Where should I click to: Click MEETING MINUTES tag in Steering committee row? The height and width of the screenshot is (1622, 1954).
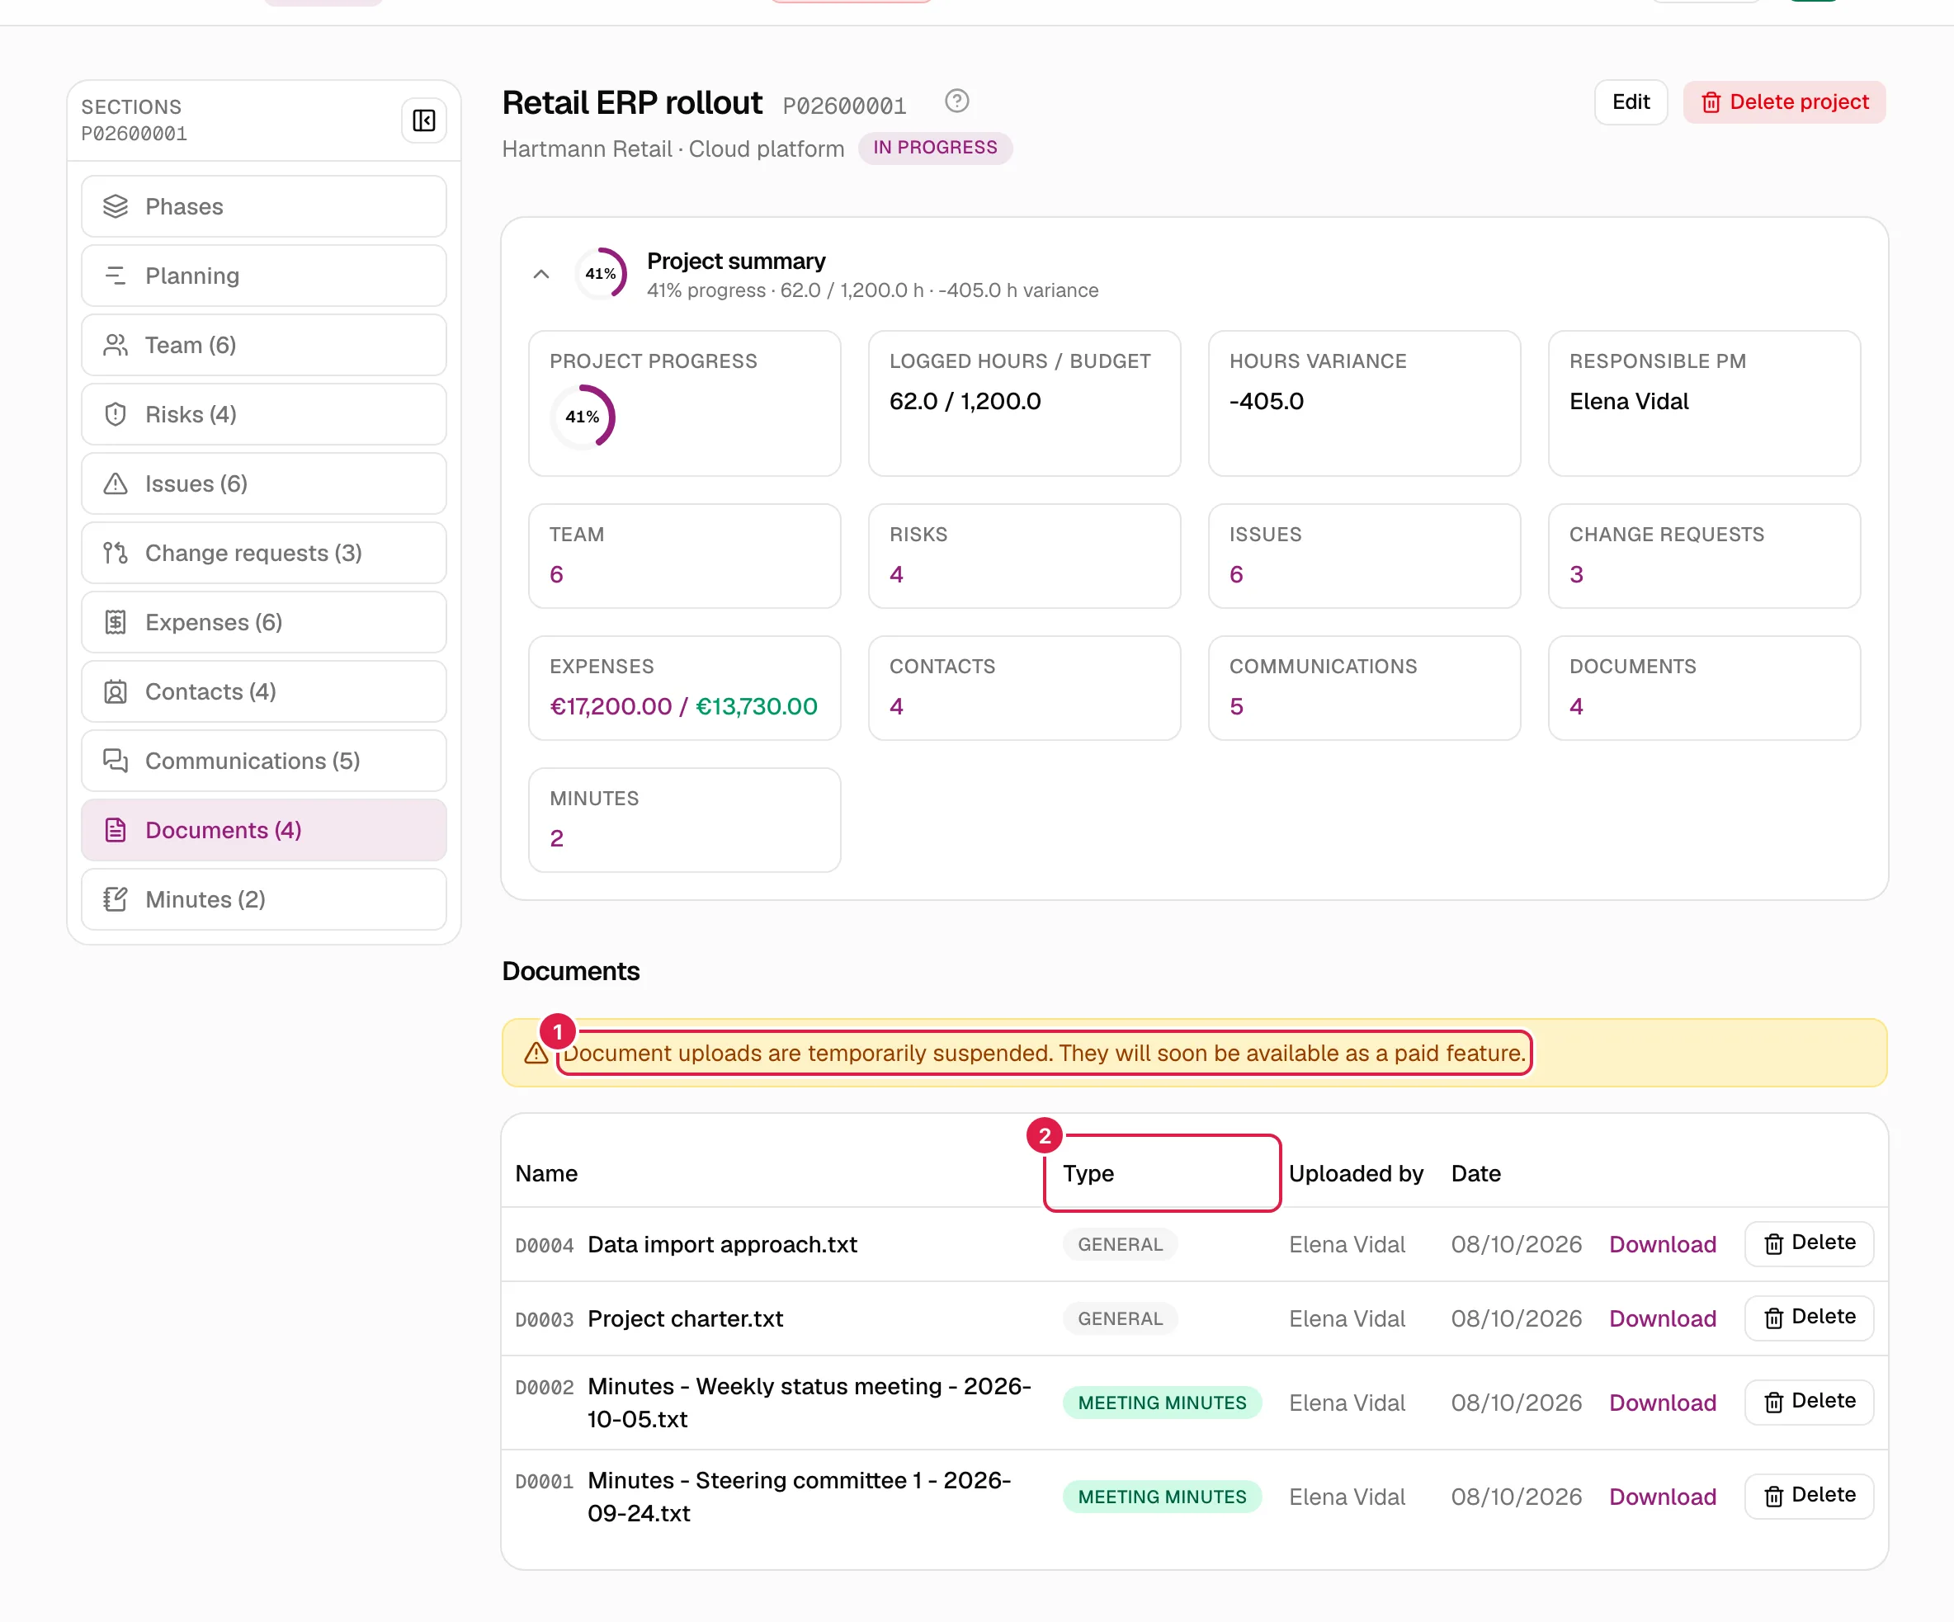click(1161, 1497)
